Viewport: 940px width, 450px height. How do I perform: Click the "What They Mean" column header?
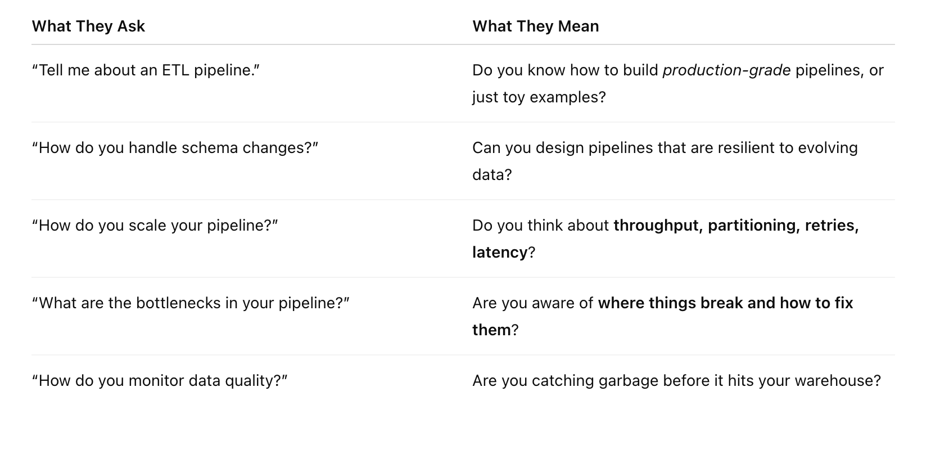[535, 26]
